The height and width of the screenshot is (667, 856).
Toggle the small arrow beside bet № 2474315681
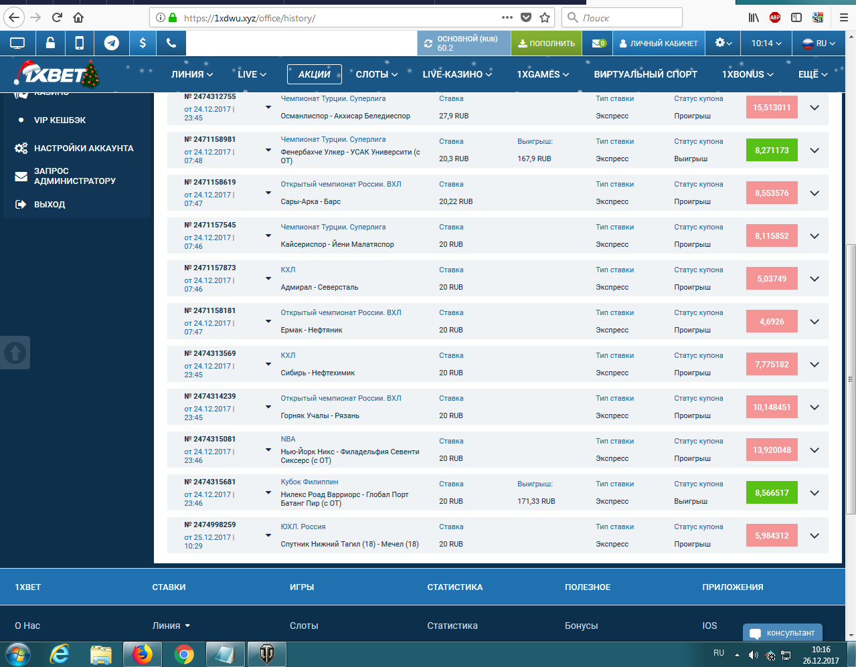click(x=268, y=493)
